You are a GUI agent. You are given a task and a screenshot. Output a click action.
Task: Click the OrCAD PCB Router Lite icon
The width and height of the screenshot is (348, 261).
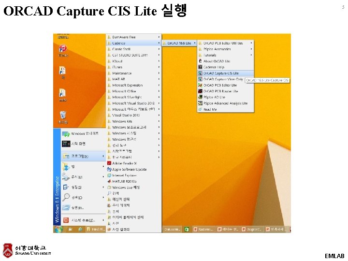(200, 91)
